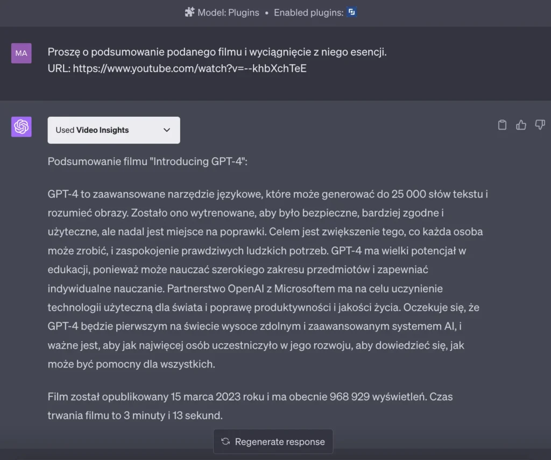Click the ChatGPT avatar beside the response

21,127
